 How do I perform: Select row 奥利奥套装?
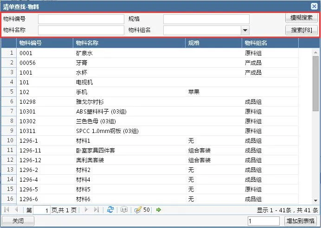pos(150,160)
